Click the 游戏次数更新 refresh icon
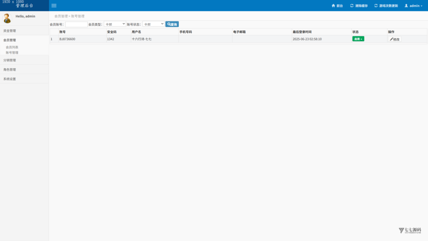Image resolution: width=428 pixels, height=241 pixels. (376, 5)
